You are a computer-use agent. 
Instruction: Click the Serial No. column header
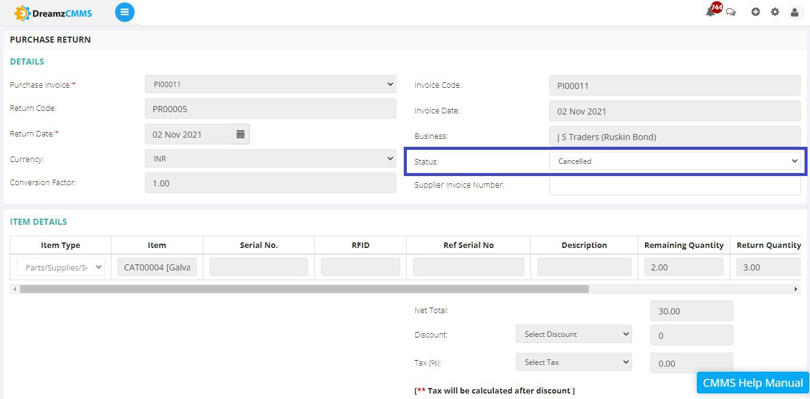coord(259,245)
